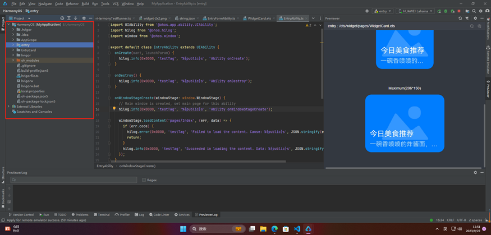The height and width of the screenshot is (235, 491).
Task: Enable the Regex checkbox
Action: pyautogui.click(x=144, y=180)
